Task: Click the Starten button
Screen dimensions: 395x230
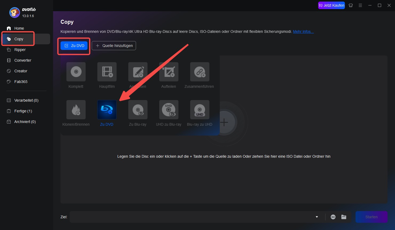Action: [x=371, y=217]
